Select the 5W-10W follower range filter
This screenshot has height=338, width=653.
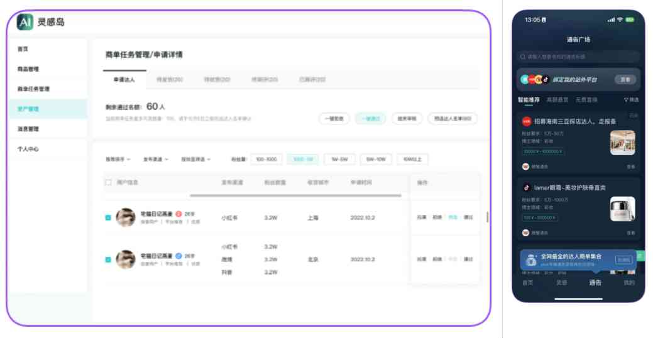click(376, 160)
